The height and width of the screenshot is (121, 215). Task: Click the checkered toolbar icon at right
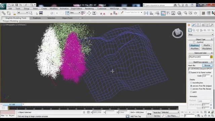click(204, 13)
